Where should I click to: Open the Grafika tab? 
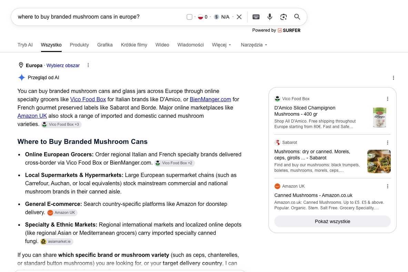point(105,45)
